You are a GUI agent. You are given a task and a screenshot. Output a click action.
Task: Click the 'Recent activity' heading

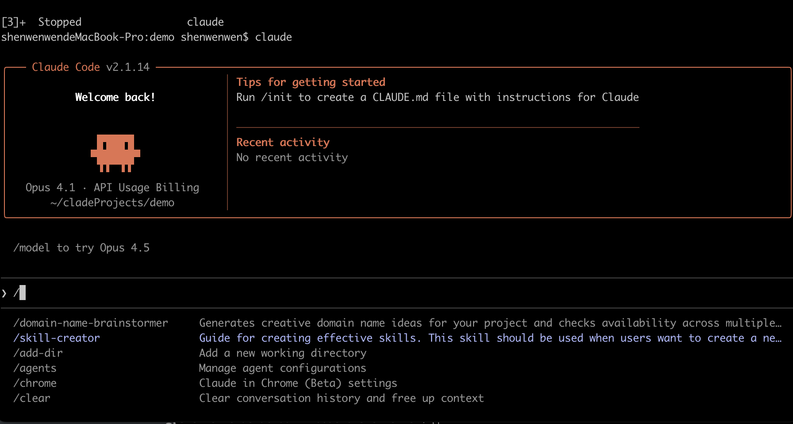click(283, 143)
